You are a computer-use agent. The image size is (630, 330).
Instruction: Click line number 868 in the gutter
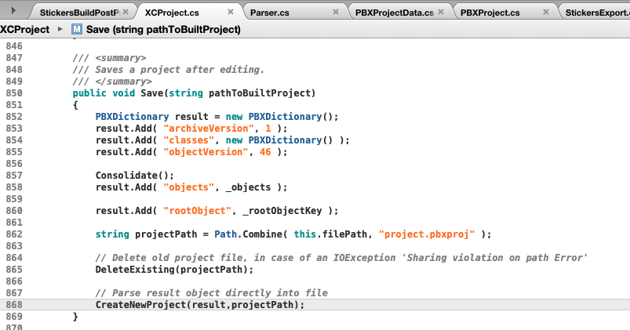pos(14,305)
